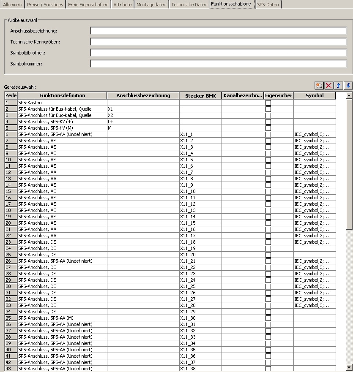Select row header 1
Viewport: 353px width, 372px height.
(11, 103)
